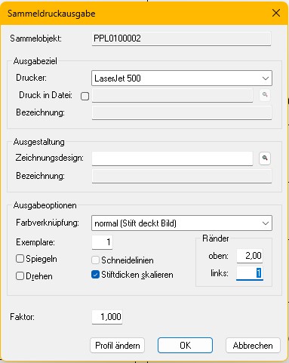Image resolution: width=289 pixels, height=363 pixels.
Task: Click the Zeichnungsdesign search magnifier icon
Action: (265, 158)
